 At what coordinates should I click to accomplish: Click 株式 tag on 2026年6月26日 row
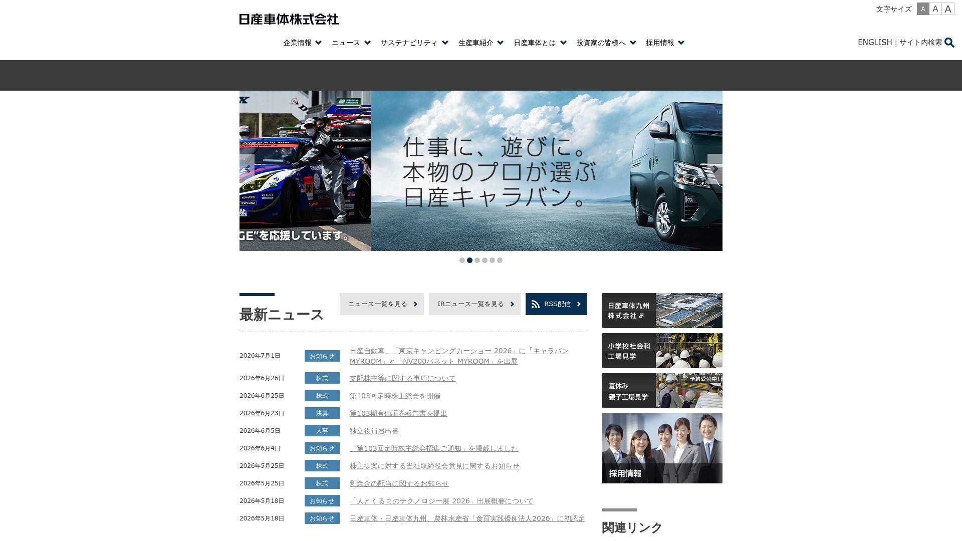point(322,378)
